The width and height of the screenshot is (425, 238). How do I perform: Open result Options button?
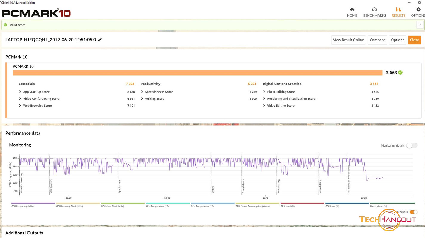397,40
